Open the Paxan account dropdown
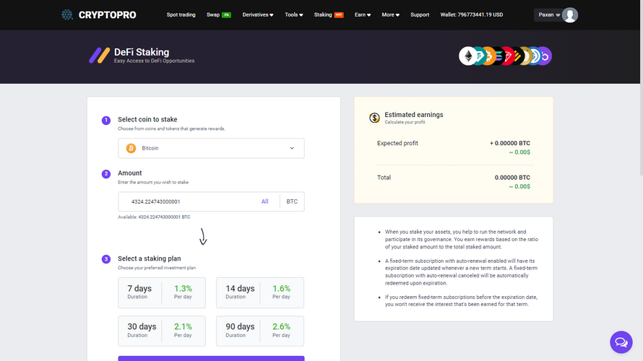643x361 pixels. 548,15
